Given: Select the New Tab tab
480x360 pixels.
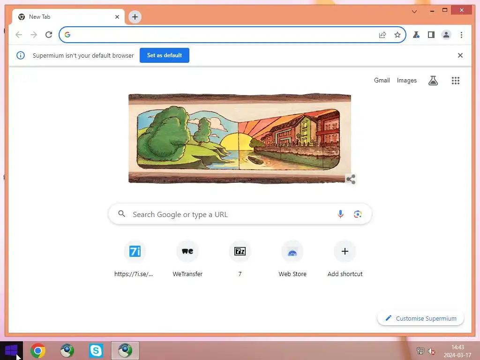Looking at the screenshot, I should tap(68, 17).
